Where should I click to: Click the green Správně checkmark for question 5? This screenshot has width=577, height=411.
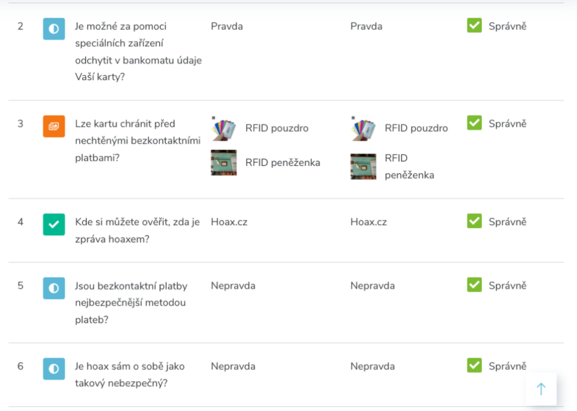point(474,285)
